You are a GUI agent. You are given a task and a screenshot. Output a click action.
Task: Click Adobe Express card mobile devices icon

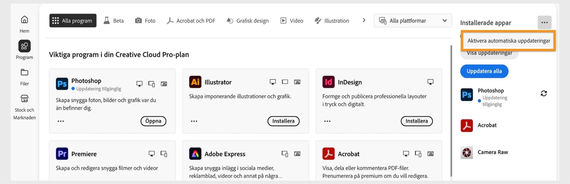coord(285,154)
